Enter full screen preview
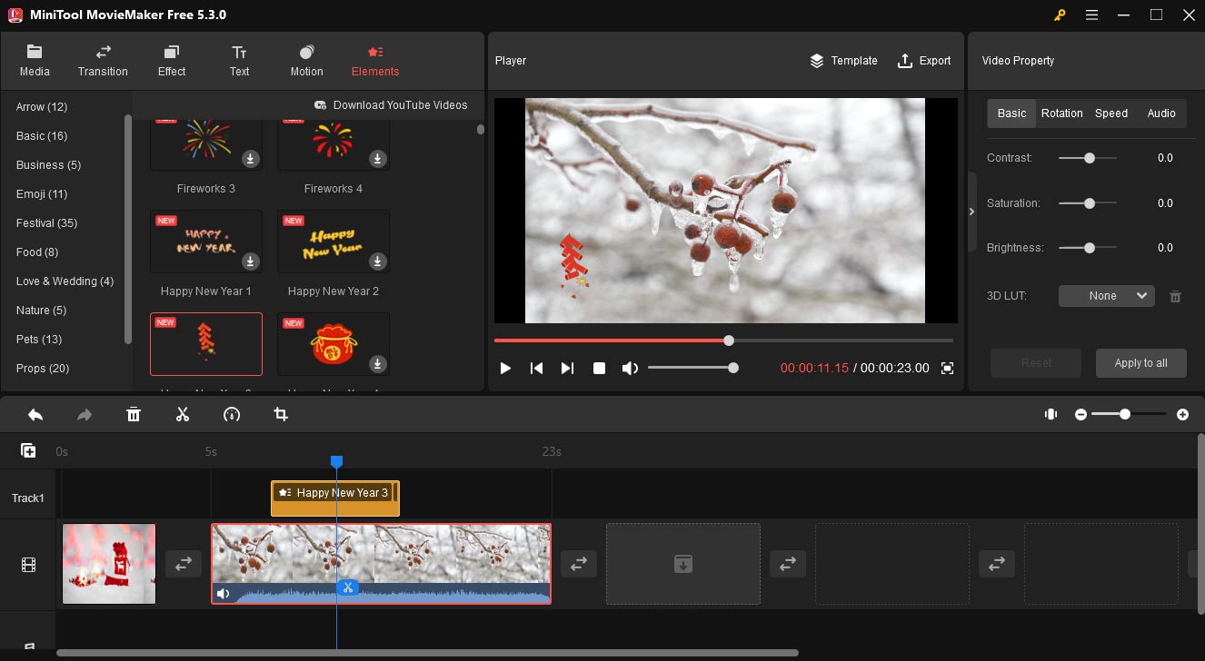The height and width of the screenshot is (661, 1205). 947,368
